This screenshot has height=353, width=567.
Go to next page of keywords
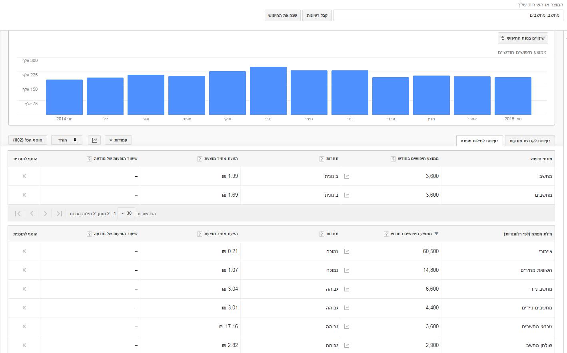[32, 213]
